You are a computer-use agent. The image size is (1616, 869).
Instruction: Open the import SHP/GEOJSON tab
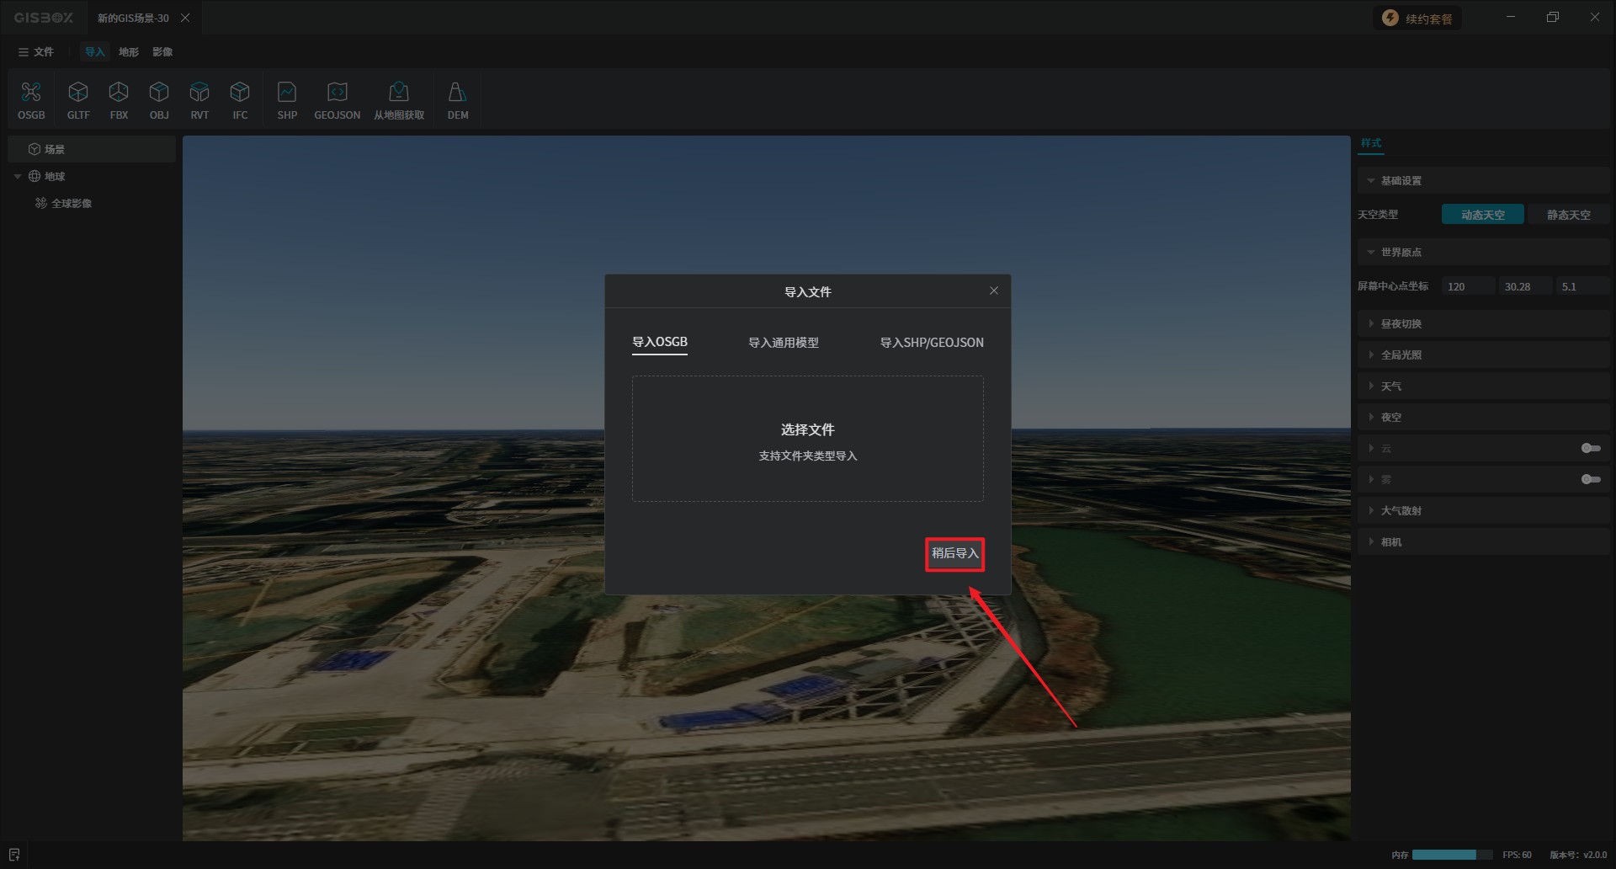click(x=931, y=343)
